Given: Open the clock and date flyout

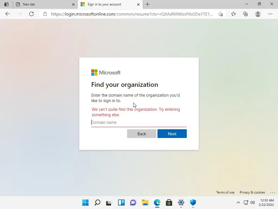Looking at the screenshot, I should pos(266,202).
